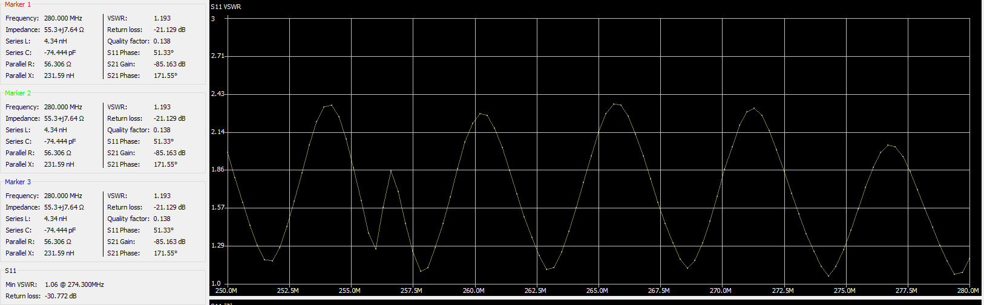Click the 255.0M x-axis label
The width and height of the screenshot is (984, 305).
(350, 291)
